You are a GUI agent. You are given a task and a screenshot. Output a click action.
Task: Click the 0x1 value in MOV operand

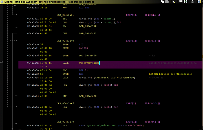pyautogui.click(x=116, y=85)
